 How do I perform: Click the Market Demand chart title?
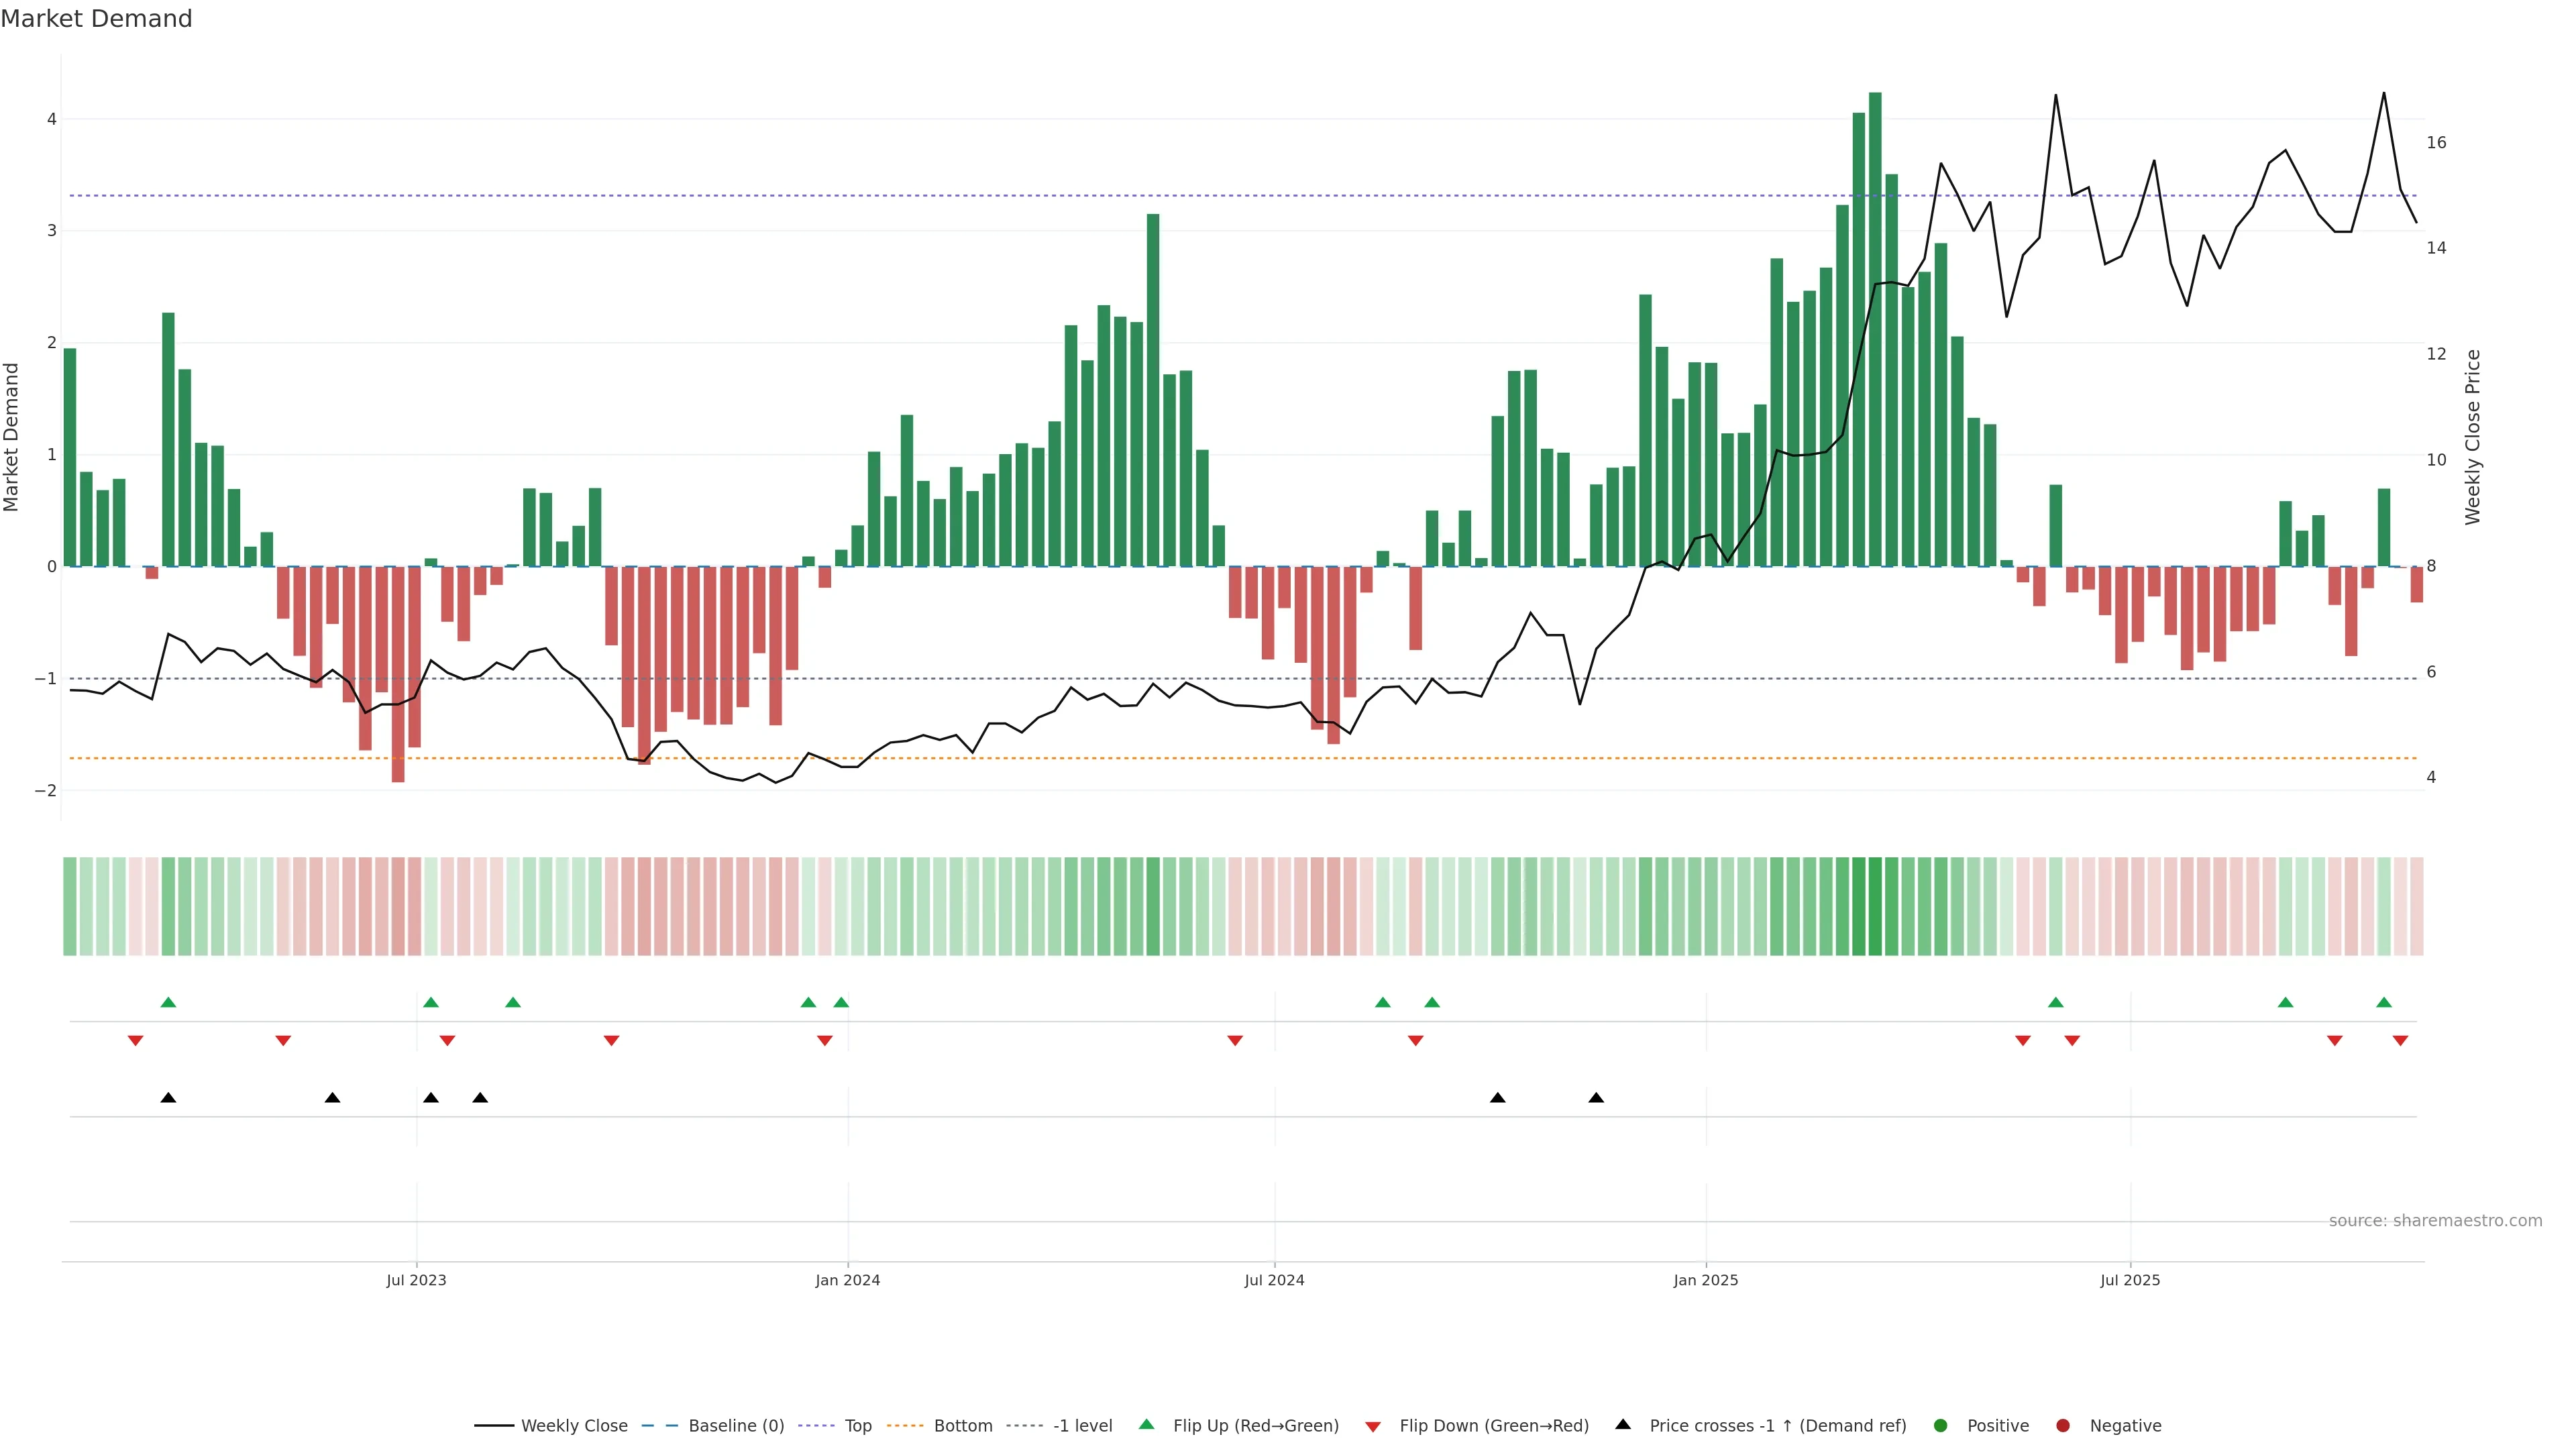pyautogui.click(x=96, y=19)
